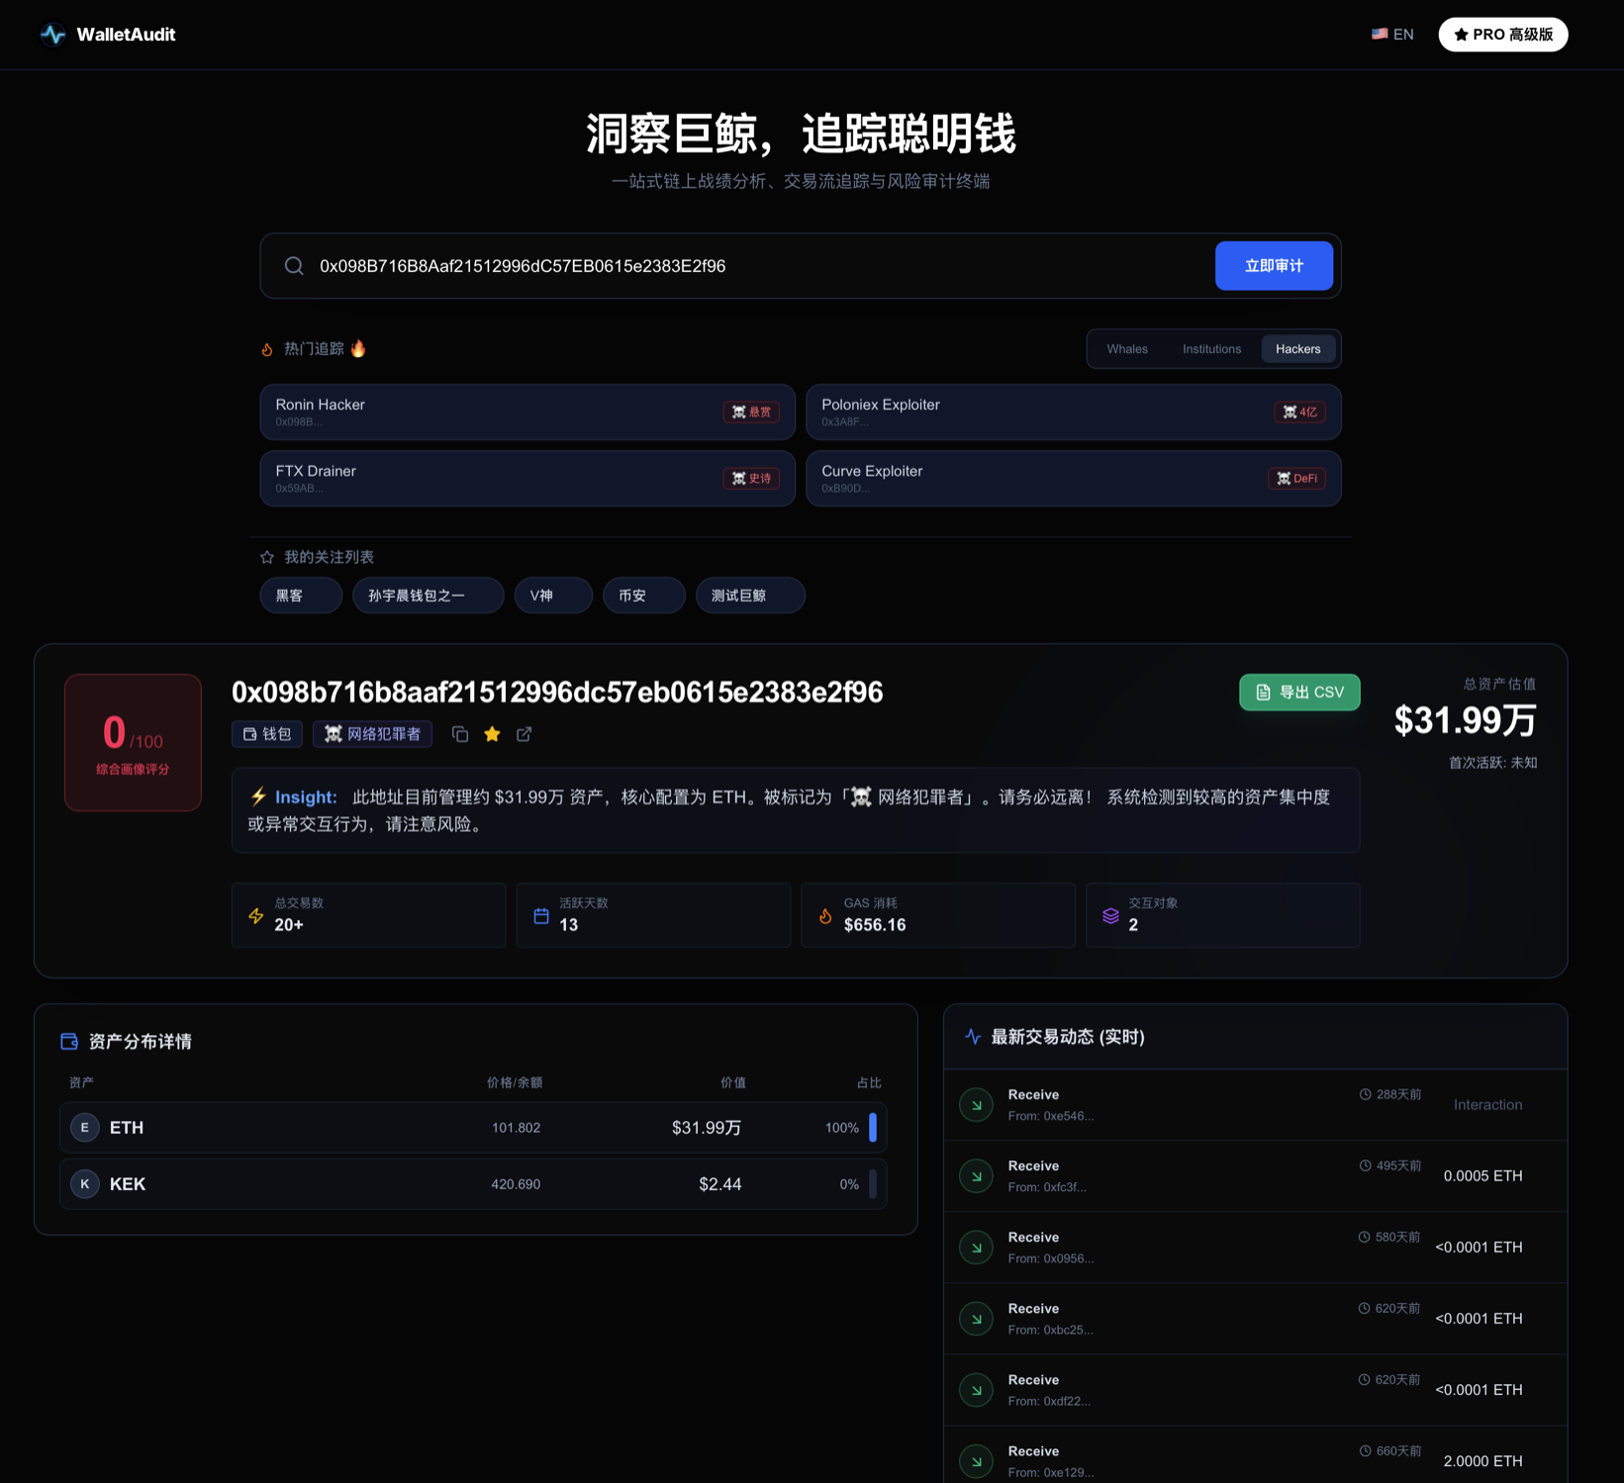Click the large wallet address heading
The width and height of the screenshot is (1624, 1483).
557,693
